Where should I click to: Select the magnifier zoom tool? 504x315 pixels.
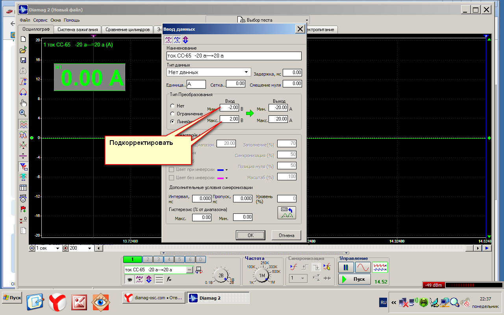(23, 113)
